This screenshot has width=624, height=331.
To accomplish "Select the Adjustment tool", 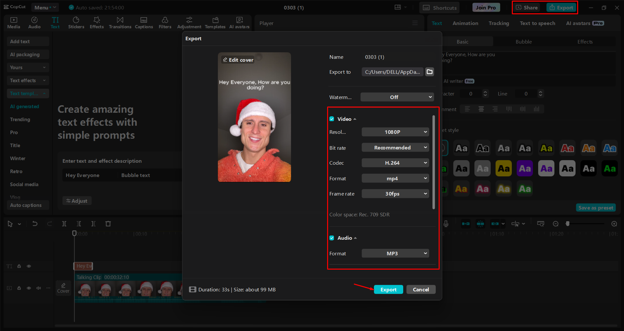I will coord(189,22).
